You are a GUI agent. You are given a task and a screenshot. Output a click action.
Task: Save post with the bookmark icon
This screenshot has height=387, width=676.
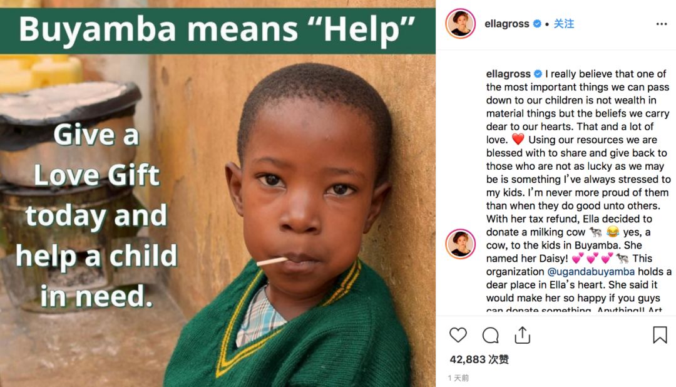click(660, 335)
